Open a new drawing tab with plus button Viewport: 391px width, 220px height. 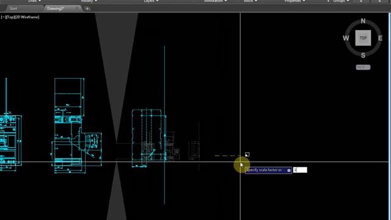click(x=87, y=9)
